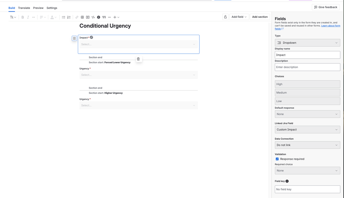The image size is (344, 198).
Task: Open the Data Connection dropdown
Action: click(x=307, y=145)
